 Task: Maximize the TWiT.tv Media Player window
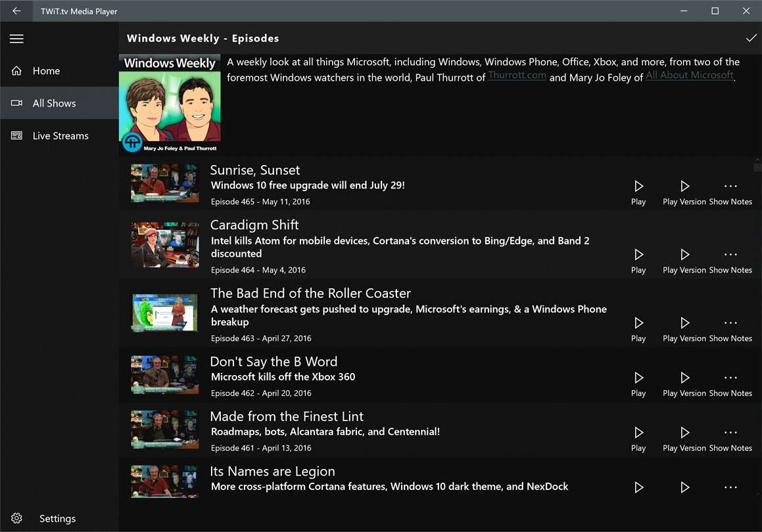715,11
